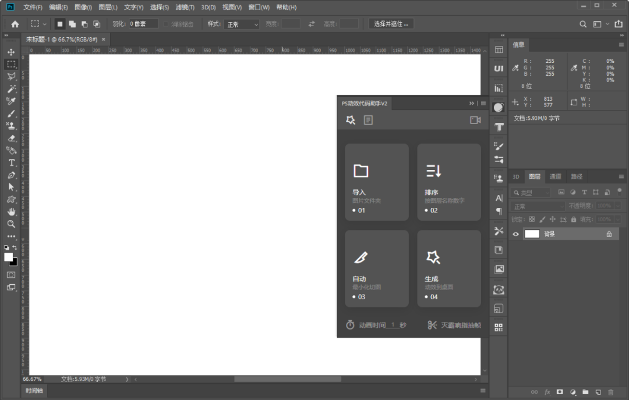Create a new layer from Layers panel footer
Screen dimensions: 629x400
[x=598, y=392]
